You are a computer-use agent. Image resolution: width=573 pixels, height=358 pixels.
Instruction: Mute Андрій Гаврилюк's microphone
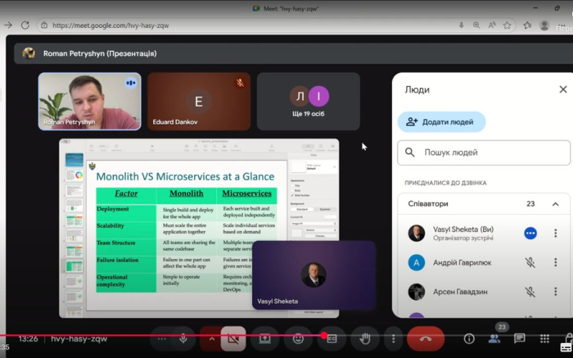[530, 263]
